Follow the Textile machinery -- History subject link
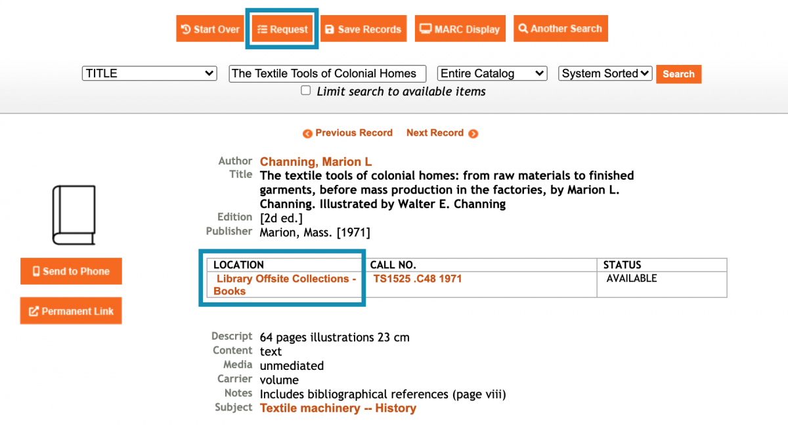 point(338,408)
